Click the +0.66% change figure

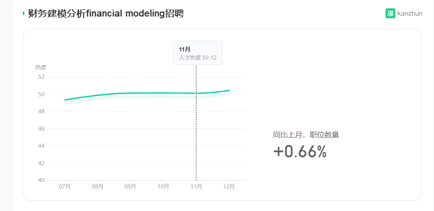click(300, 152)
